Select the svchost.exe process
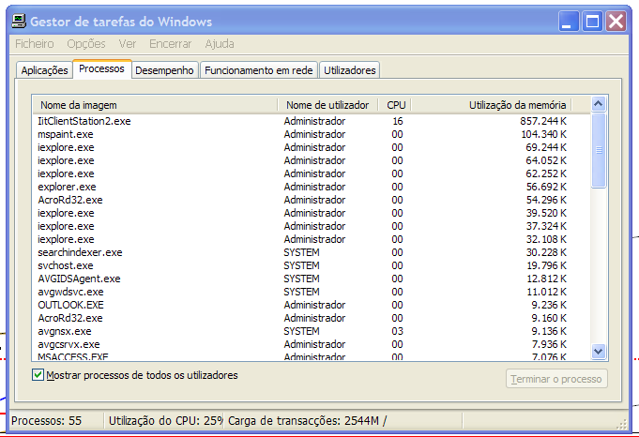The height and width of the screenshot is (437, 639). [312, 265]
